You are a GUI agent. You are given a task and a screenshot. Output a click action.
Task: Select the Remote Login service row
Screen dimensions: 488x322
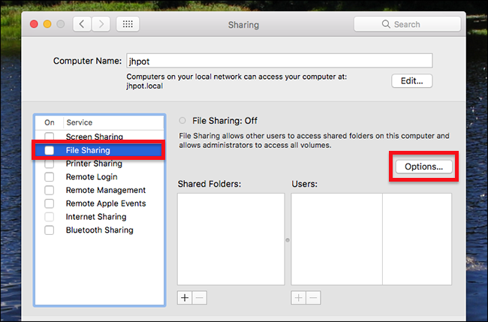(x=99, y=176)
